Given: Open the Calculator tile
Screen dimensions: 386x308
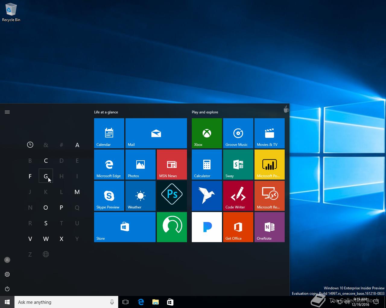Looking at the screenshot, I should click(x=207, y=165).
